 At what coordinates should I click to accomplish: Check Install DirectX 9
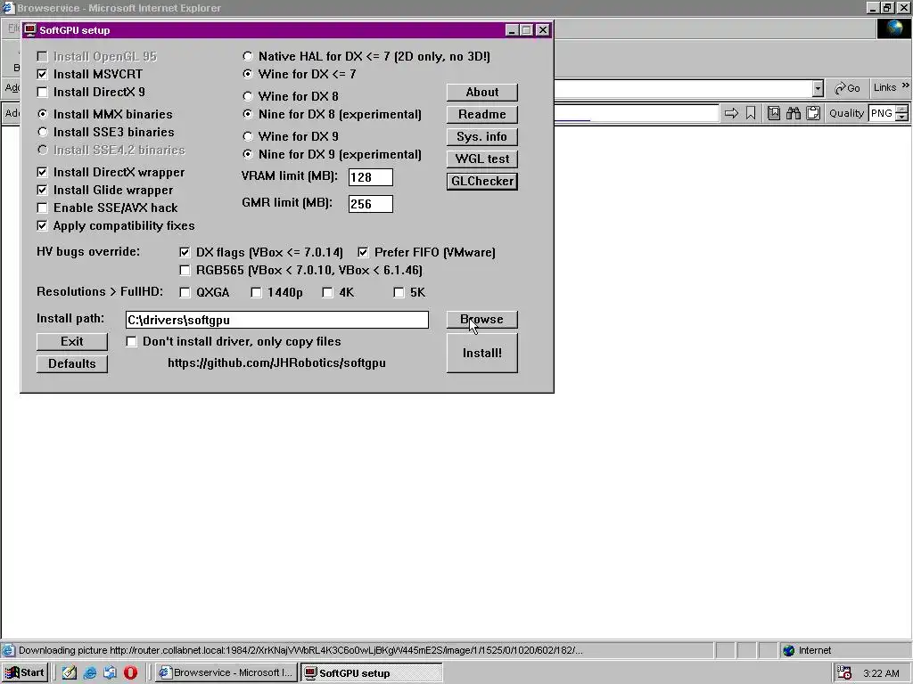42,92
